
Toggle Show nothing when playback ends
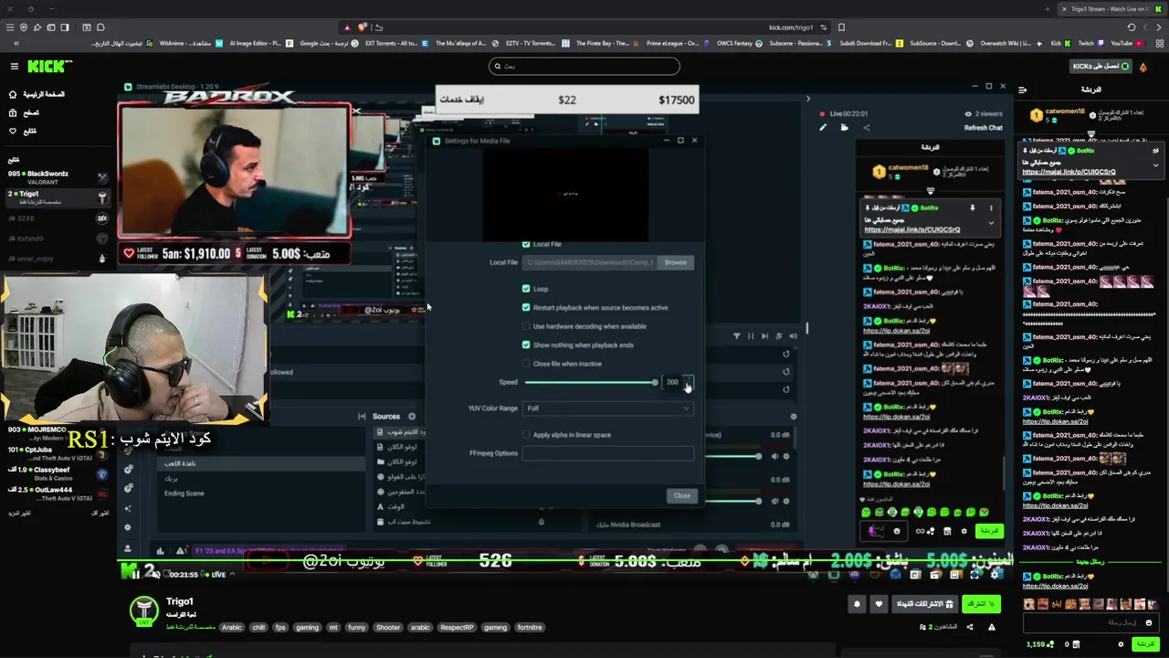[526, 345]
